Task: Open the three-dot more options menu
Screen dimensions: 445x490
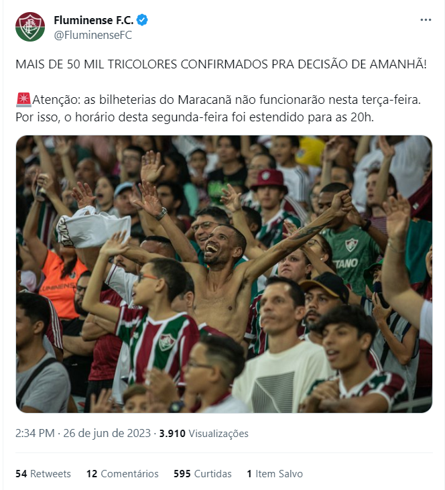Action: pyautogui.click(x=426, y=20)
